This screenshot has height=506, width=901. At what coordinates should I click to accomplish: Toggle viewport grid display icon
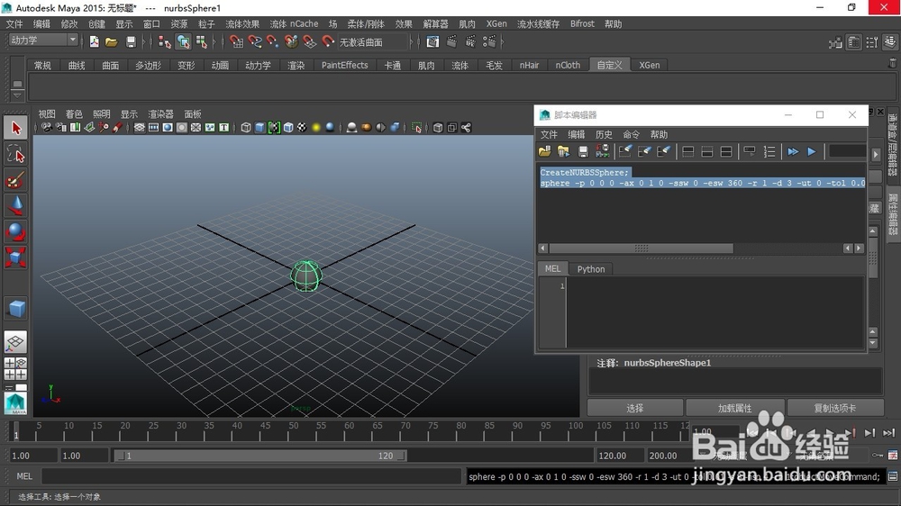pyautogui.click(x=139, y=128)
